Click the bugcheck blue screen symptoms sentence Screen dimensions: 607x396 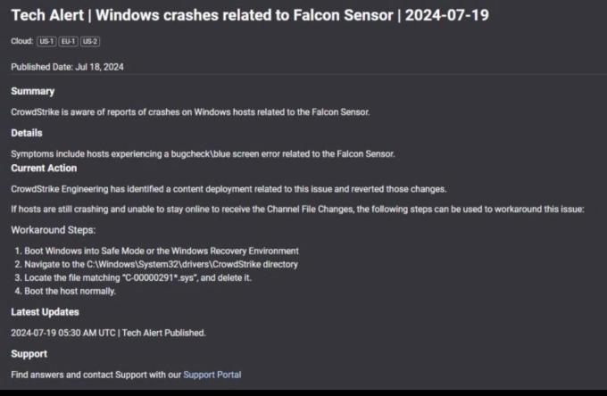click(203, 153)
